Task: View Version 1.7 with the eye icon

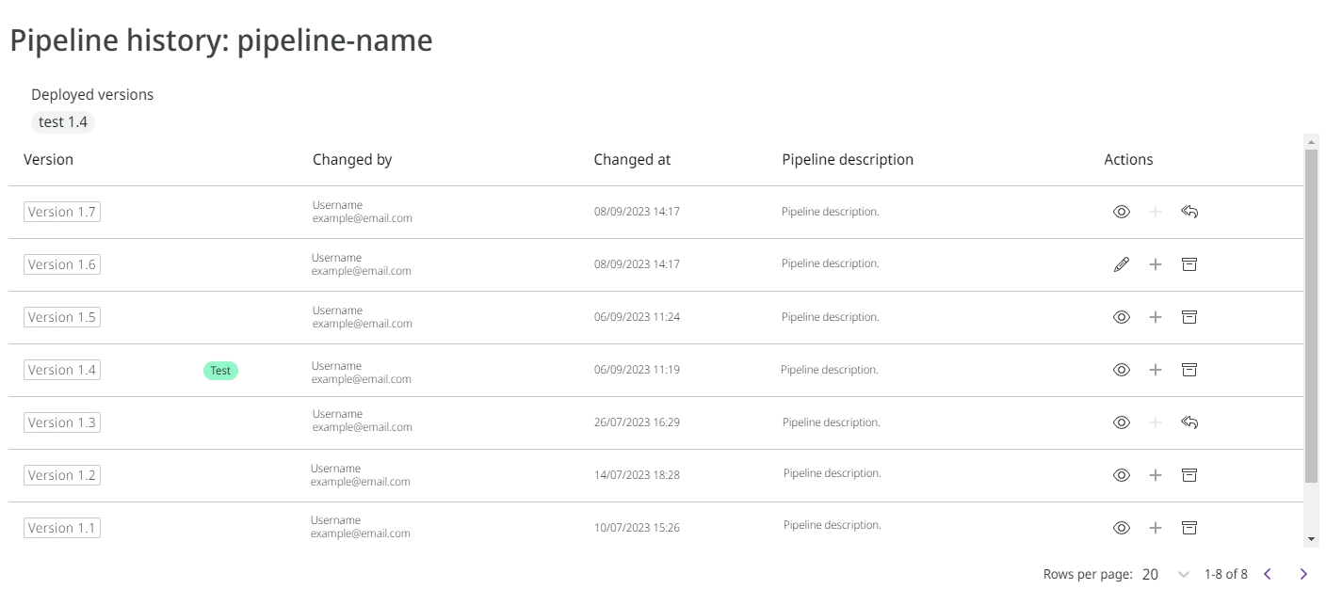Action: coord(1121,212)
